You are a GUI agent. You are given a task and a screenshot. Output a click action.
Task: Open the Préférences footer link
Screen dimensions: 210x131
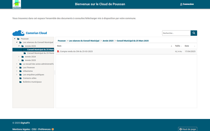pyautogui.click(x=44, y=129)
